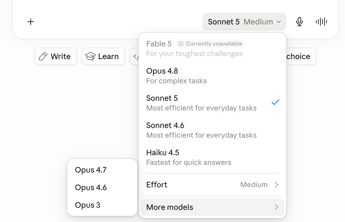
Task: Expand the Effort submenu chevron
Action: coord(276,185)
